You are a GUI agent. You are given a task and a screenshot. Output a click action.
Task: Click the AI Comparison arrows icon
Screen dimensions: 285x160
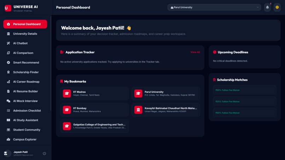(8, 53)
